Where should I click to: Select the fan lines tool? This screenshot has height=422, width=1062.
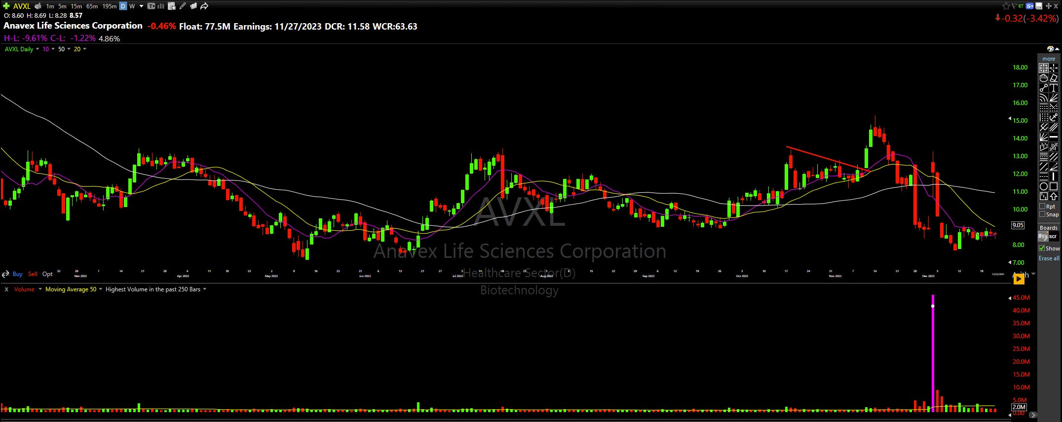[1054, 98]
